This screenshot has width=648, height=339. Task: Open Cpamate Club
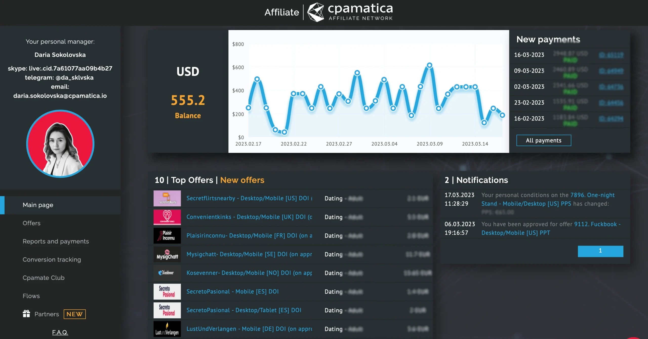click(44, 278)
